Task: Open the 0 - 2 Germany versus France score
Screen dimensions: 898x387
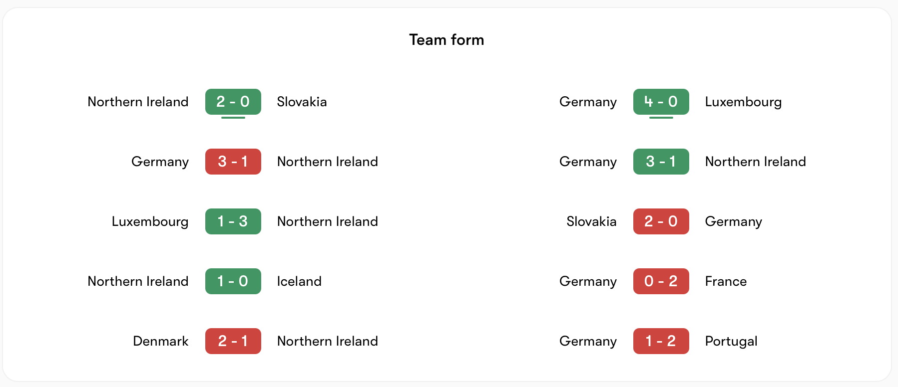Action: tap(661, 281)
